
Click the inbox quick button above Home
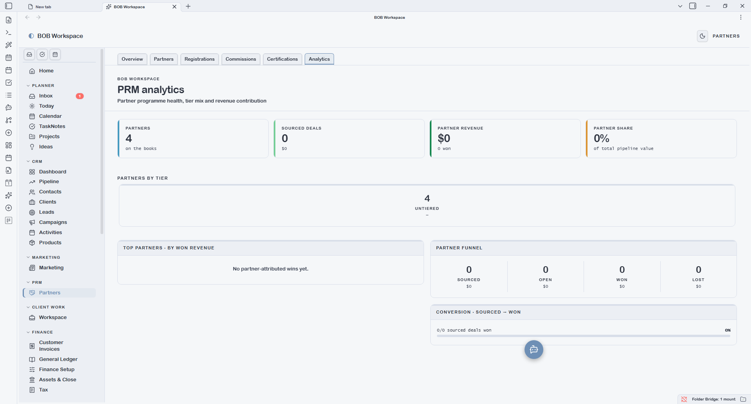[29, 54]
